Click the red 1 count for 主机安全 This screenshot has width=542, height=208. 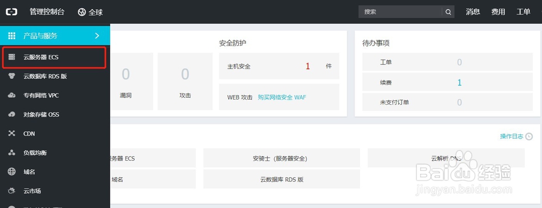(308, 66)
